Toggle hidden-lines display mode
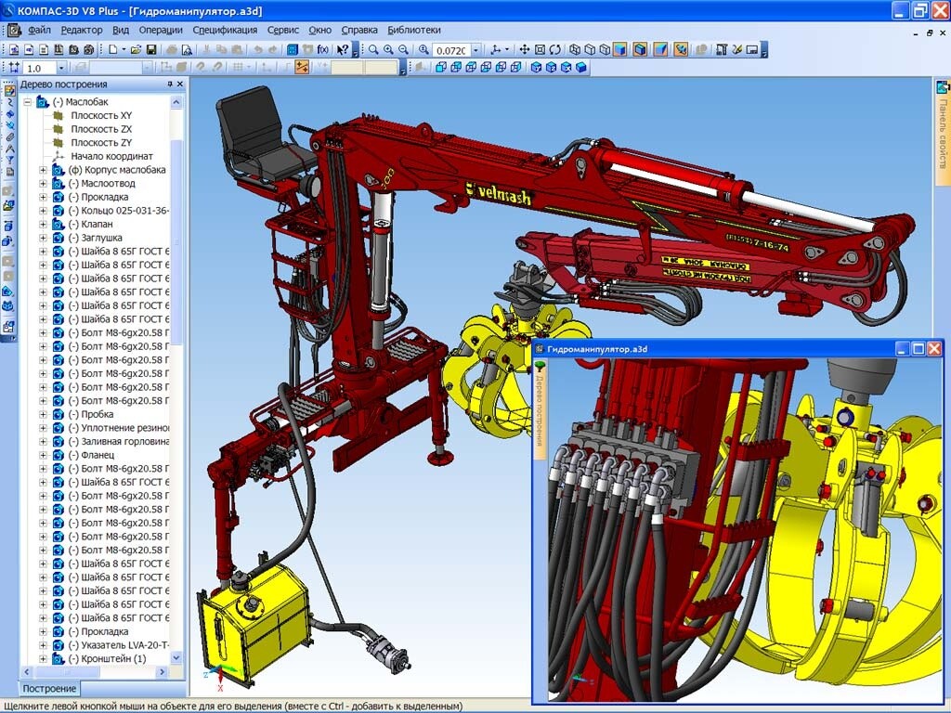 pos(591,48)
